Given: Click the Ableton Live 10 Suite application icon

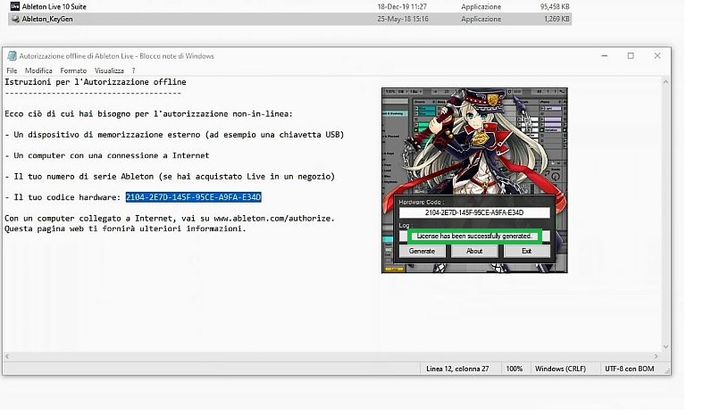Looking at the screenshot, I should [x=15, y=6].
